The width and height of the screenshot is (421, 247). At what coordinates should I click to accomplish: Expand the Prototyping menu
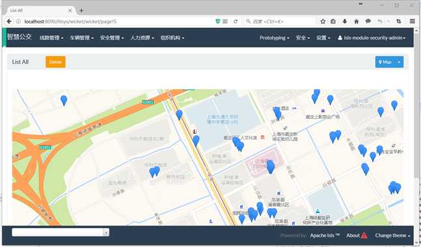[275, 38]
